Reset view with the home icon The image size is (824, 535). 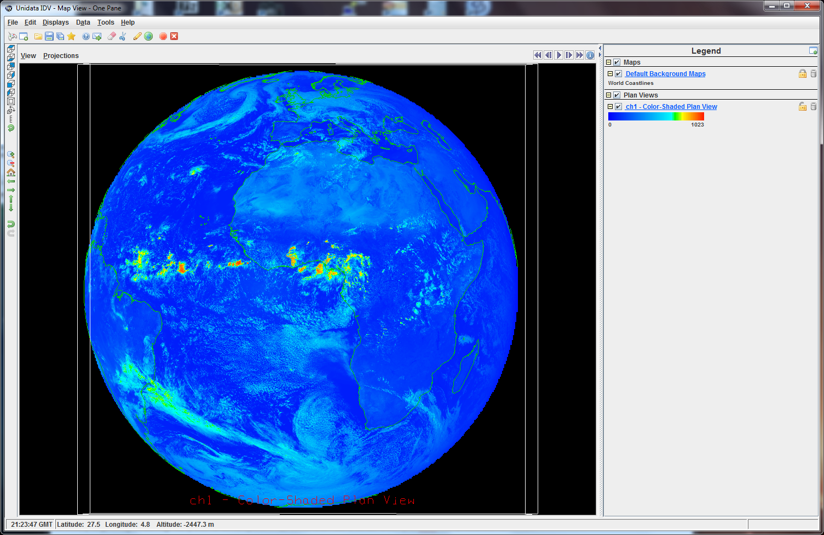(10, 172)
